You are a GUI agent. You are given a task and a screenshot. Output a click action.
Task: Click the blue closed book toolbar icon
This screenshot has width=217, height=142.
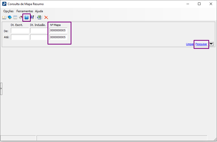tap(10, 17)
